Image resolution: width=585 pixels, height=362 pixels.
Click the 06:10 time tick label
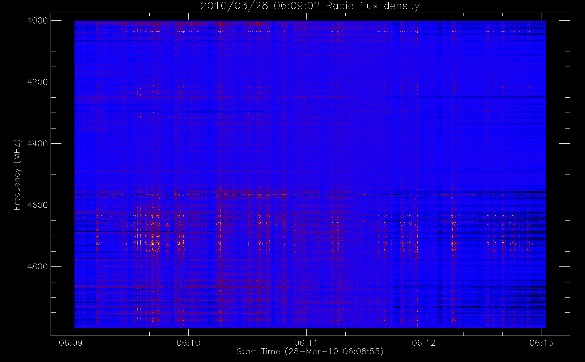[188, 343]
